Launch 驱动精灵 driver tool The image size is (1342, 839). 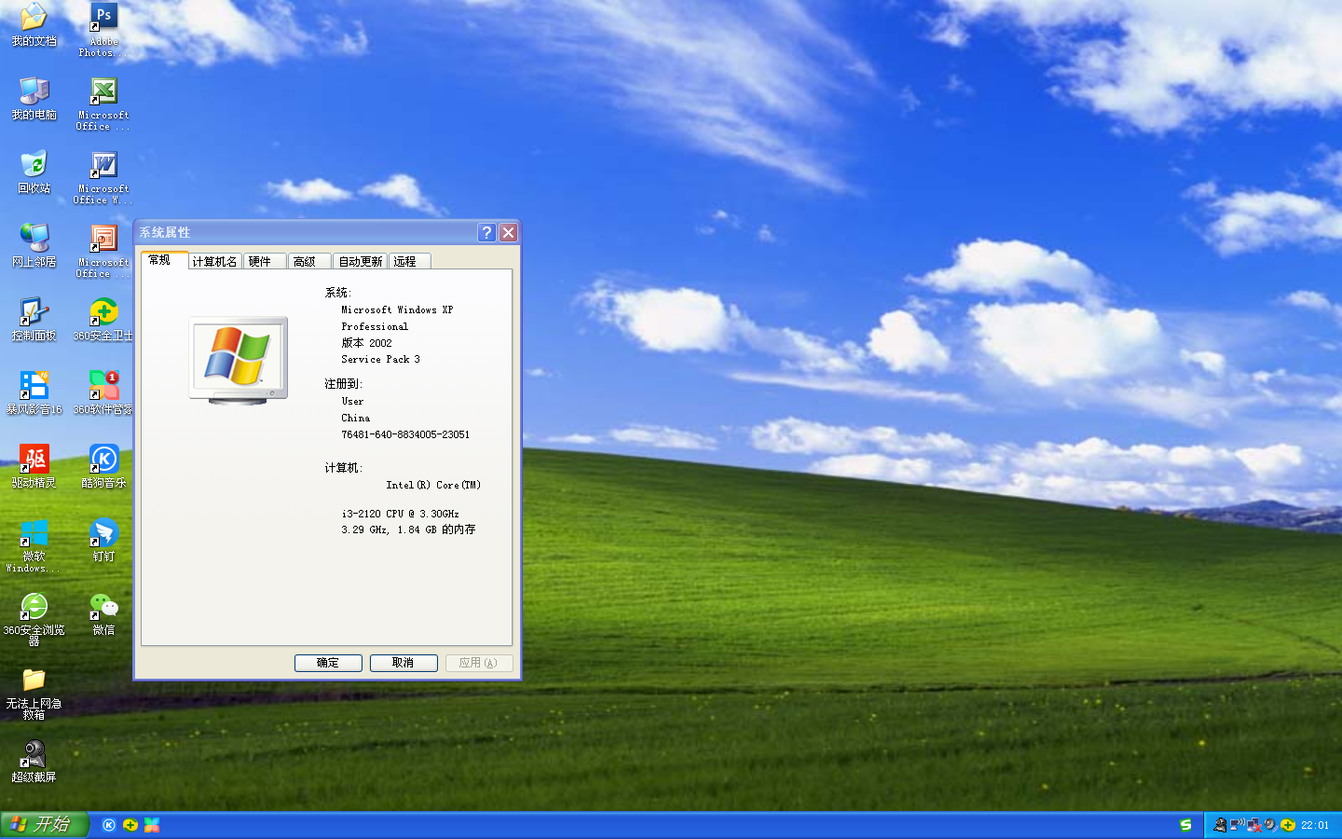[34, 461]
